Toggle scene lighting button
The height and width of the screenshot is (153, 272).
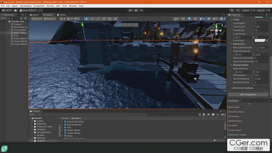coord(189,19)
